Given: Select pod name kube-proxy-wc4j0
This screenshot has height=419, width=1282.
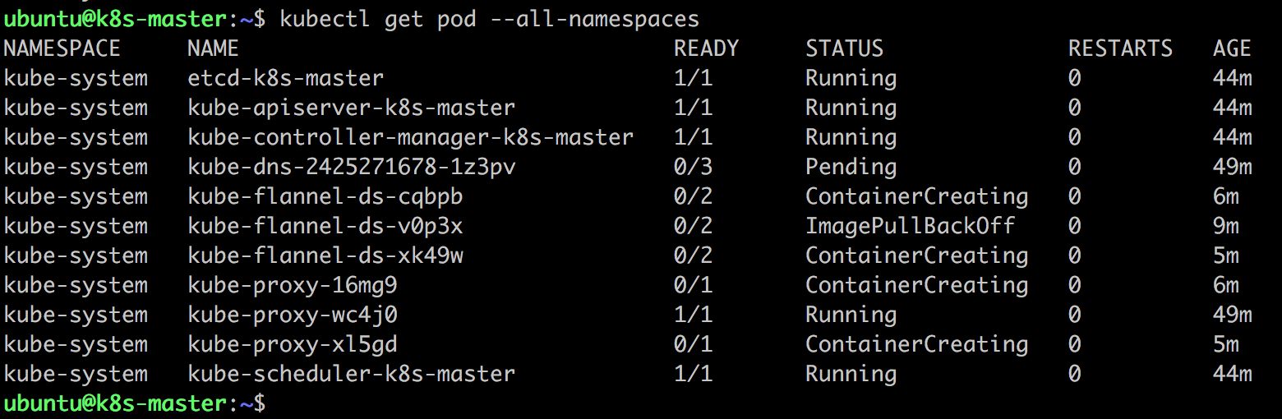Looking at the screenshot, I should 293,315.
